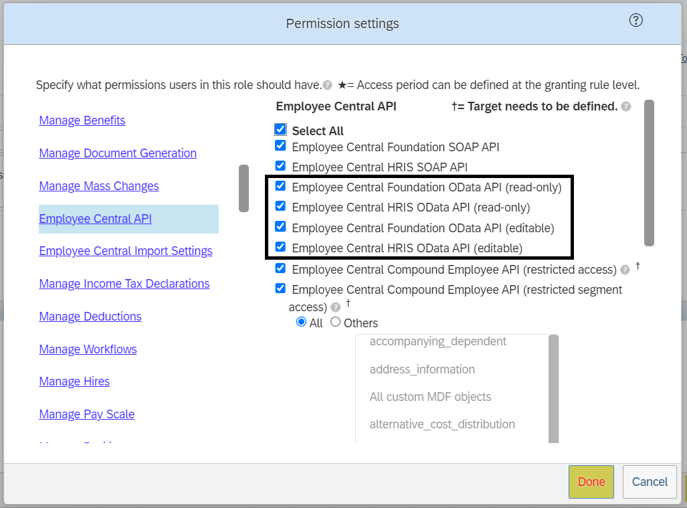The image size is (687, 508).
Task: Select the Others radio button
Action: click(x=336, y=322)
